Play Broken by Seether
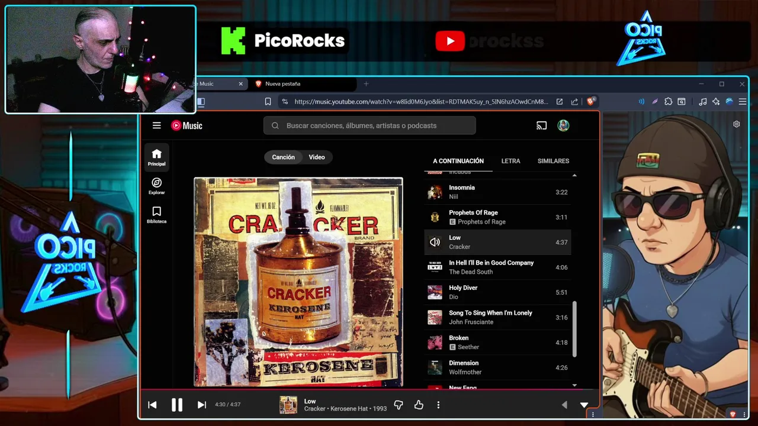This screenshot has width=758, height=426. click(x=497, y=343)
